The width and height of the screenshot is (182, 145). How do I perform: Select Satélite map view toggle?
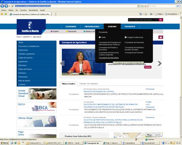(x=157, y=135)
